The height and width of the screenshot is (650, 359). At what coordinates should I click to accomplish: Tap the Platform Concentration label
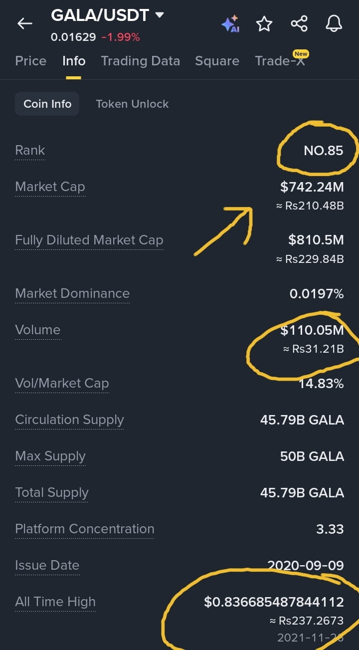pyautogui.click(x=85, y=529)
